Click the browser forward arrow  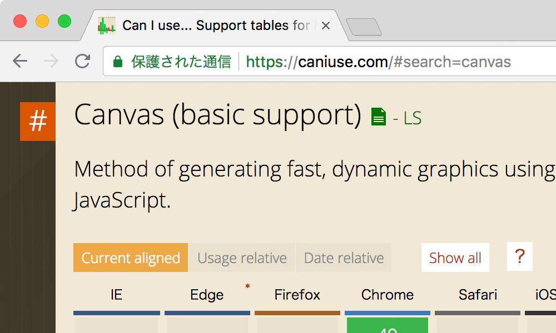(51, 61)
